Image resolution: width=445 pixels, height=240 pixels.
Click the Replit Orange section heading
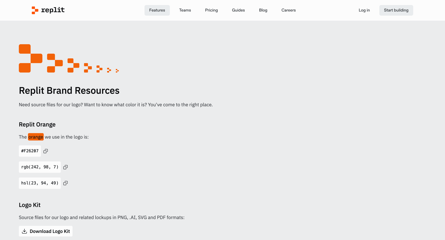click(37, 124)
